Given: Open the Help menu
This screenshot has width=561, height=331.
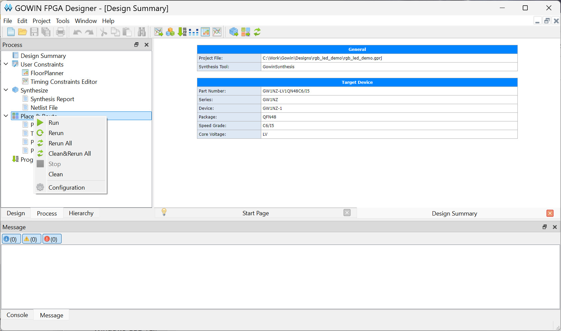Looking at the screenshot, I should pyautogui.click(x=108, y=21).
